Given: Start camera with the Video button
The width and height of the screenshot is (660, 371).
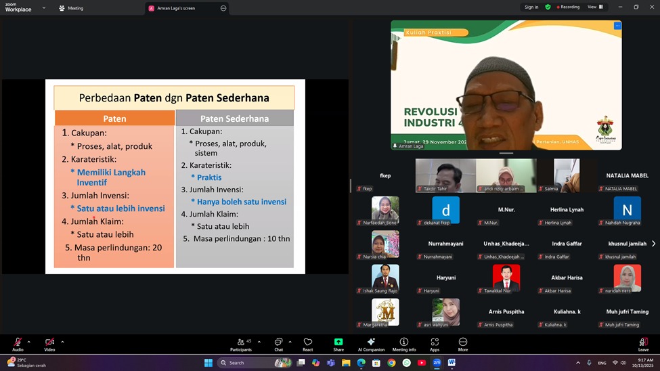Looking at the screenshot, I should click(x=49, y=344).
